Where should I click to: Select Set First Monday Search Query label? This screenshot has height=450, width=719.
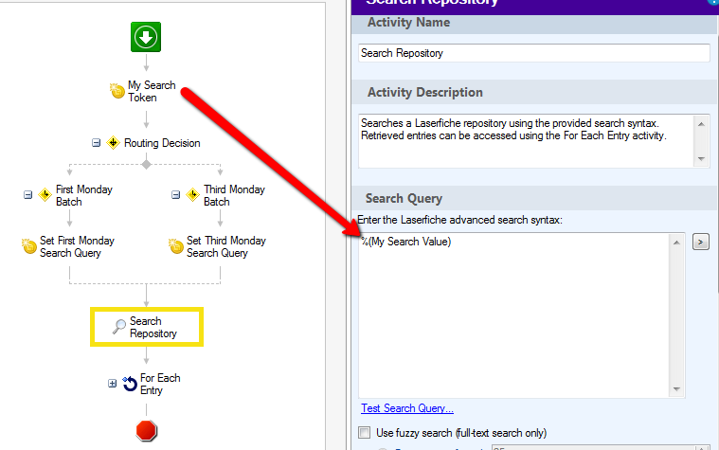point(77,246)
